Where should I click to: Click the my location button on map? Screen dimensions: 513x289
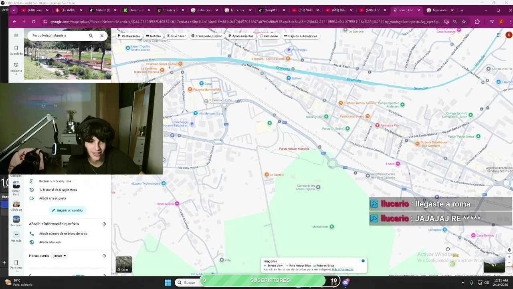(509, 250)
